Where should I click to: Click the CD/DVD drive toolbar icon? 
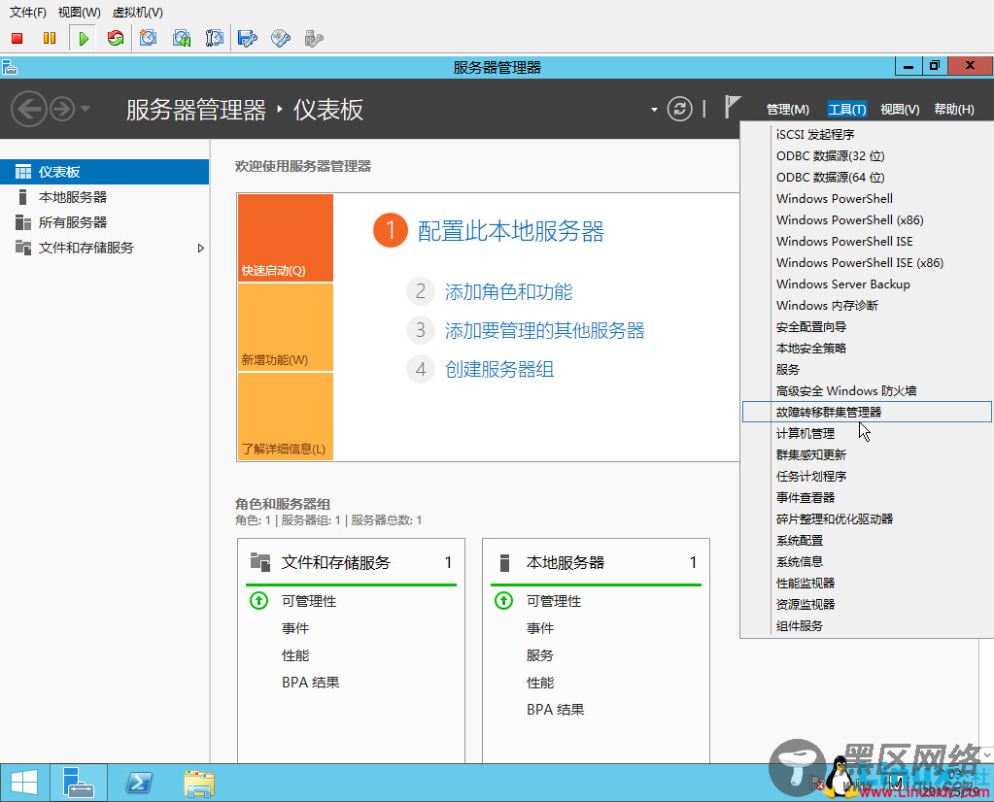click(x=281, y=39)
